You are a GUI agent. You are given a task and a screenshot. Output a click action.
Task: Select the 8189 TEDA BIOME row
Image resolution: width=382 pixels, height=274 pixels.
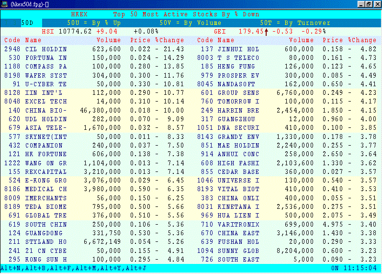[x=94, y=207]
